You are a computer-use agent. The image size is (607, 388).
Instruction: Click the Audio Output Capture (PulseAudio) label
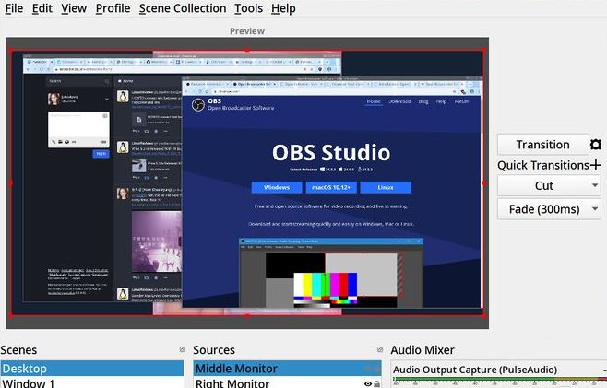474,370
